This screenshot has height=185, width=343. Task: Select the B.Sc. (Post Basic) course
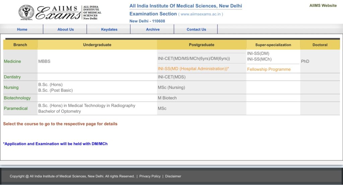(x=55, y=90)
